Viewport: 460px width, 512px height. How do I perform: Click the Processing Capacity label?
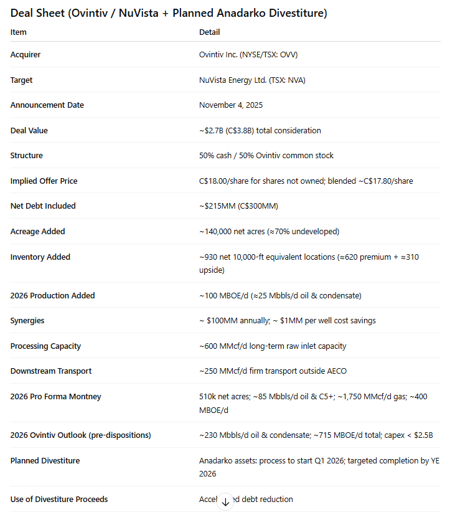tap(45, 346)
